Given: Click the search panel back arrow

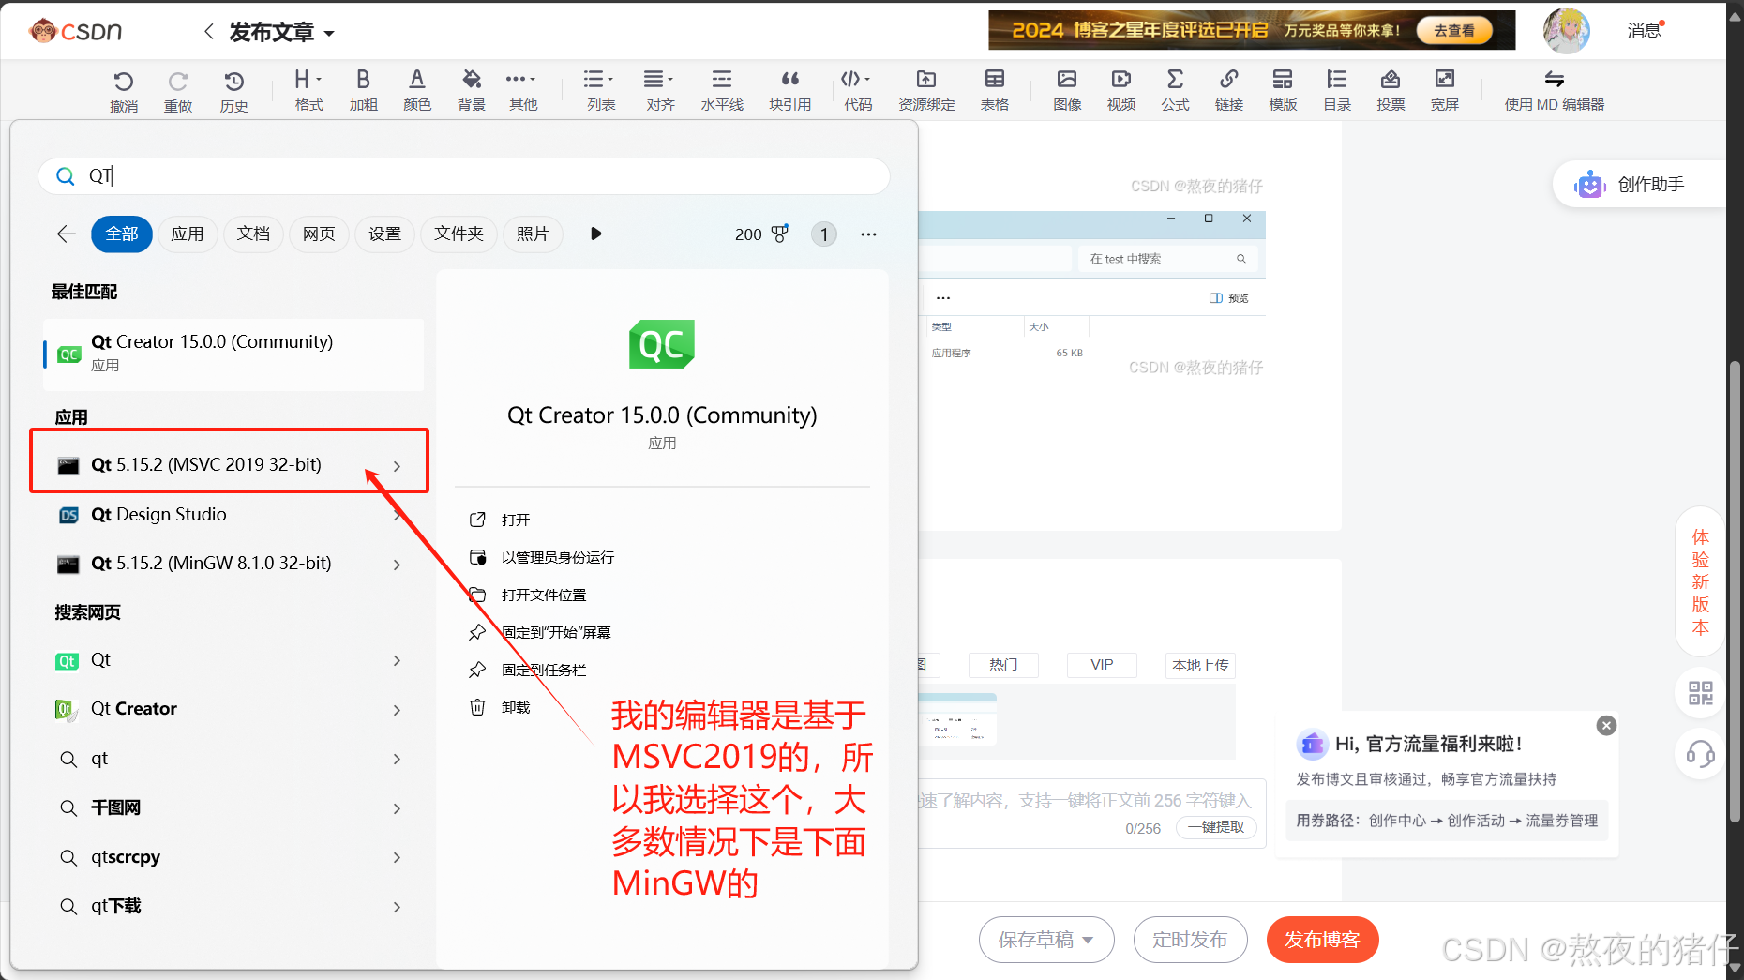Looking at the screenshot, I should 66,234.
